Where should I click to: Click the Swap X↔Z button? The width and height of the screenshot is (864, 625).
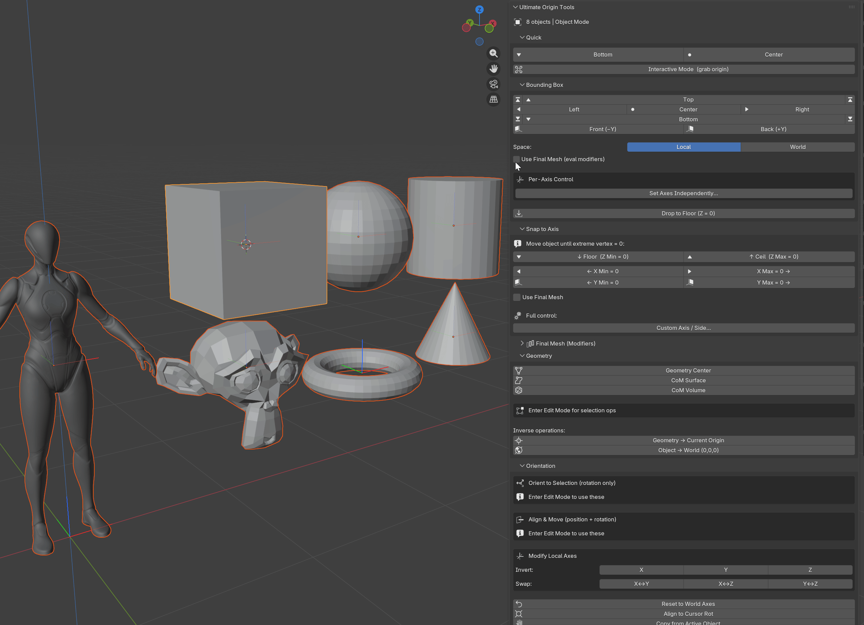click(725, 584)
